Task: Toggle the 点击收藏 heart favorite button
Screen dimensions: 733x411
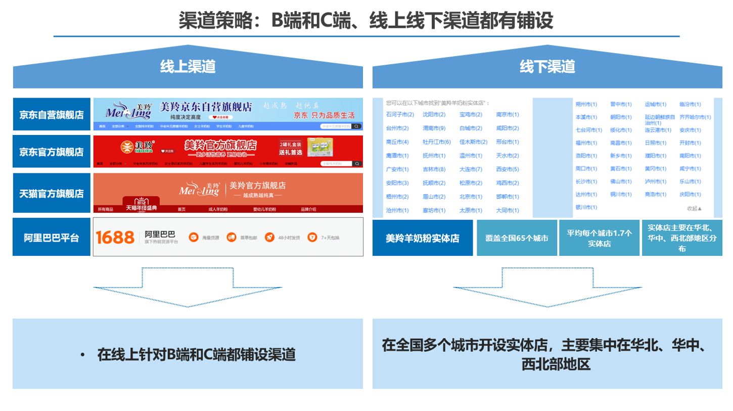Action: click(219, 117)
